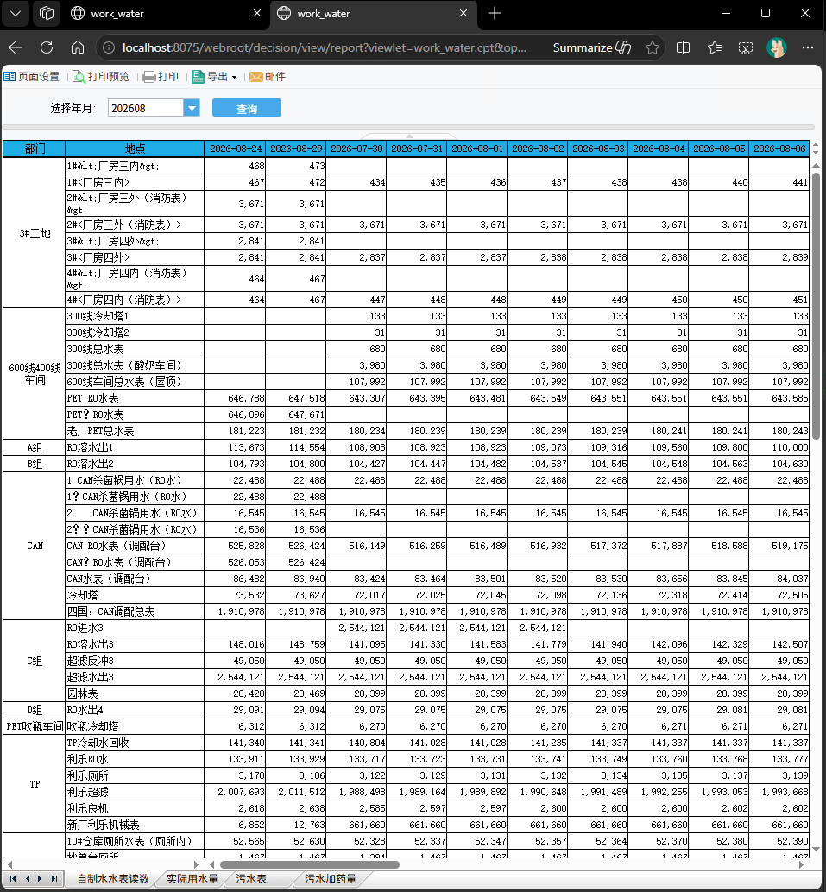Screen dimensions: 826x892
Task: Open the browser workspaces icon
Action: (47, 14)
